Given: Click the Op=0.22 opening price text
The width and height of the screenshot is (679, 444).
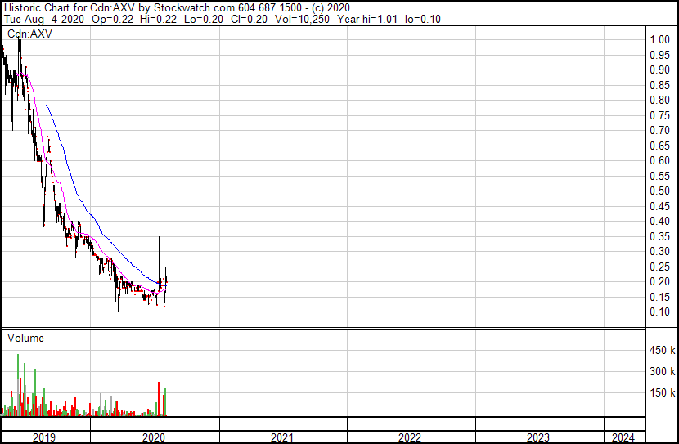Looking at the screenshot, I should pyautogui.click(x=113, y=19).
